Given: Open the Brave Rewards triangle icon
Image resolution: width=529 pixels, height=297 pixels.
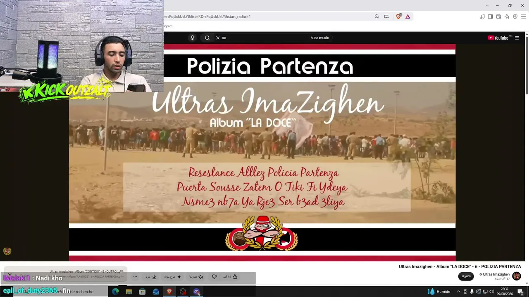Looking at the screenshot, I should point(408,16).
